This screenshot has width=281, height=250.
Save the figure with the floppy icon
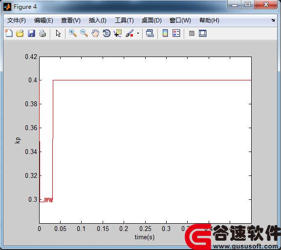tap(31, 34)
